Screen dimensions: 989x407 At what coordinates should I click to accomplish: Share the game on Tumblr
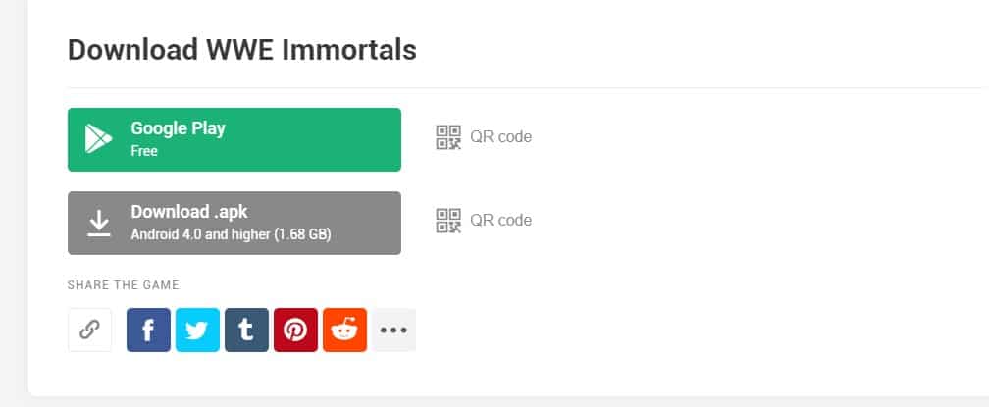point(246,330)
